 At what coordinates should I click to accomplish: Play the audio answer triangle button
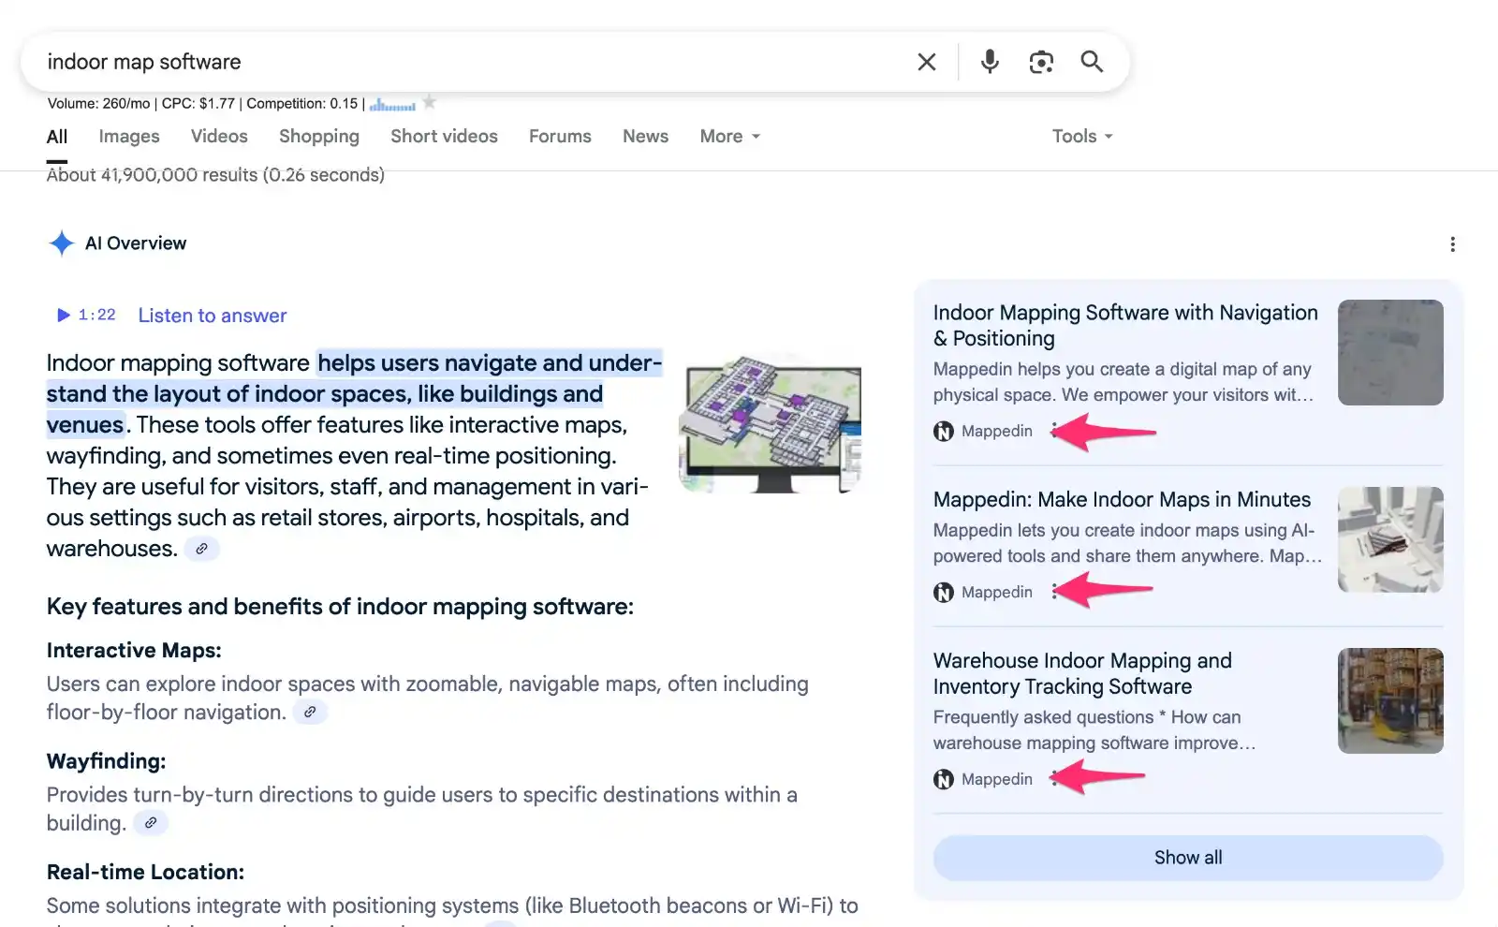pos(64,316)
